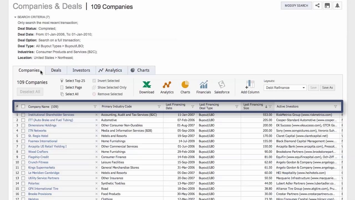Check the box for Institutional Shareholder Services
The image size is (355, 200).
click(x=23, y=115)
